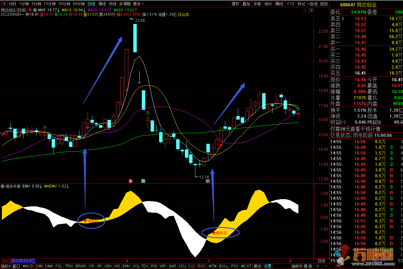The image size is (403, 269).
Task: Click the red 涨 marker on chart
Action: 130,181
